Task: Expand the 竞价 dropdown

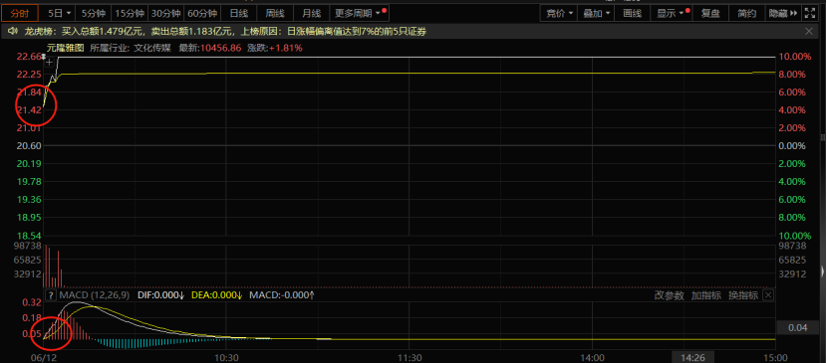Action: click(x=560, y=13)
